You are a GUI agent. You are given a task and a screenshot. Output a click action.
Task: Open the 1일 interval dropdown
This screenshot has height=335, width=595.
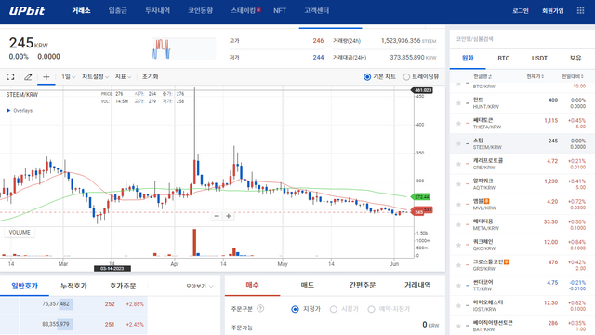pos(68,76)
